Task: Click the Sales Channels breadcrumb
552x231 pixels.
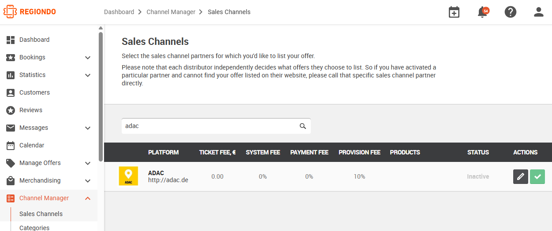Action: point(229,12)
